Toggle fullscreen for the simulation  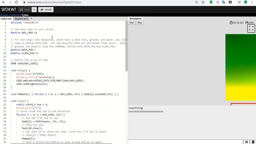point(251,28)
